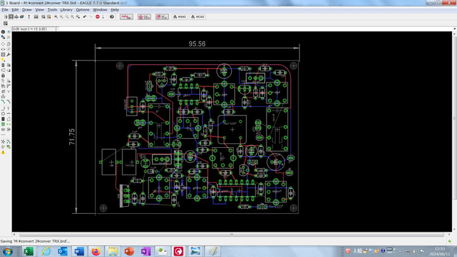Click the MAKE button
Viewport: 457px width, 257px height.
click(178, 16)
